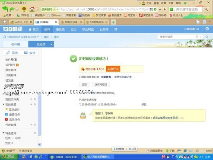
Task: Click the magnifier in browser search box
Action: pos(206,10)
